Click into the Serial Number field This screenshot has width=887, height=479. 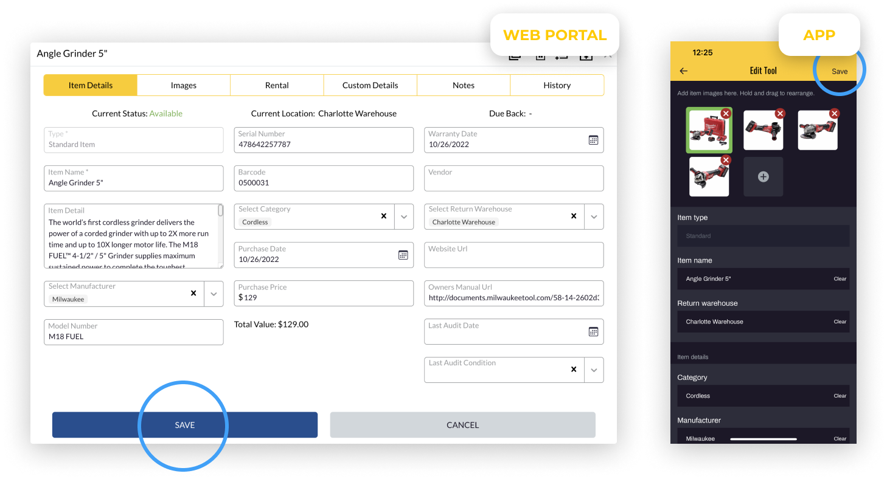[324, 145]
